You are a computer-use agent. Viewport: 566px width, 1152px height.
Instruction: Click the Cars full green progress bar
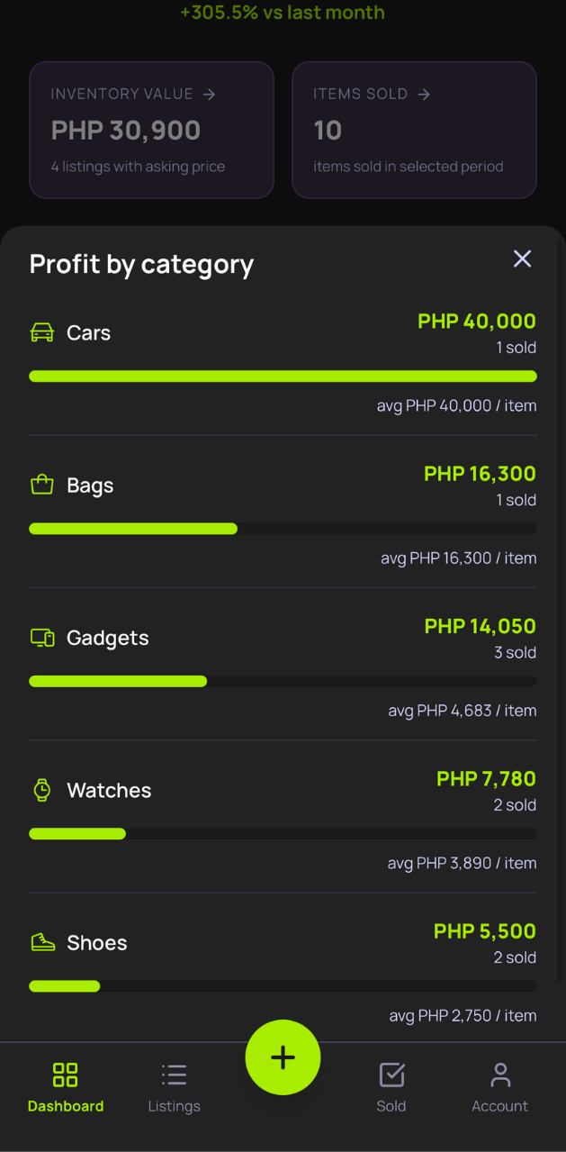pyautogui.click(x=283, y=376)
